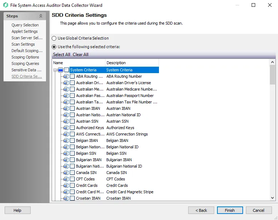Click the icon beside Credit Card Magnetic Stripe
Image resolution: width=278 pixels, height=220 pixels.
click(66, 192)
